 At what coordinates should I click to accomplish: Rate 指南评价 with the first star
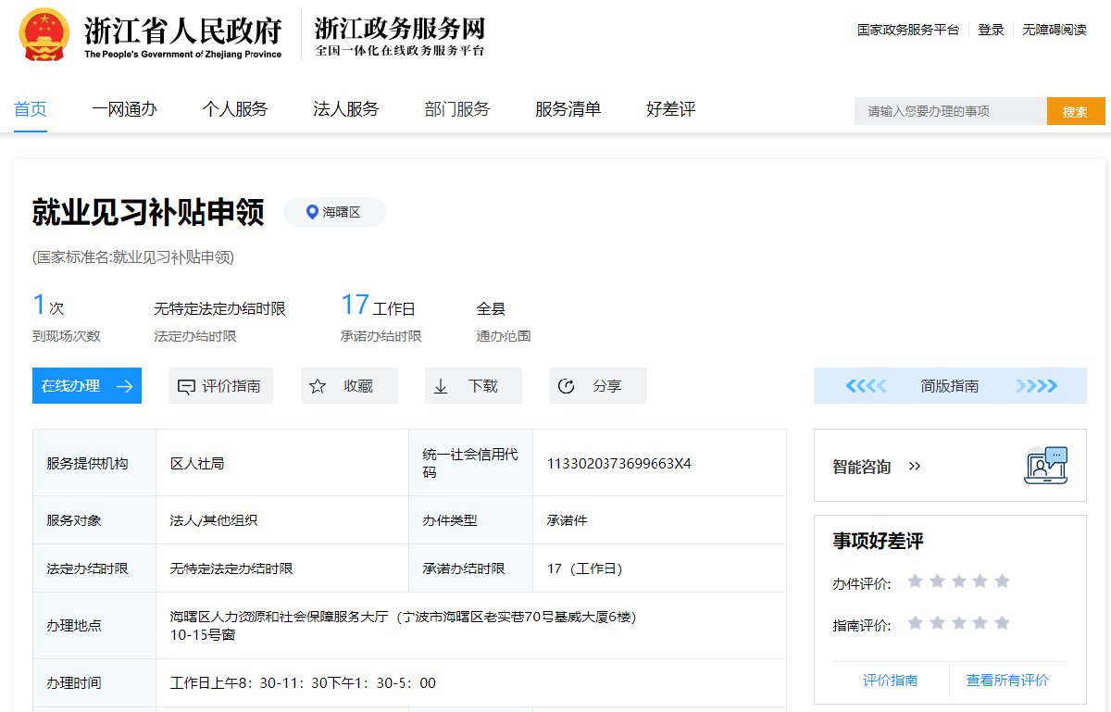click(x=916, y=623)
